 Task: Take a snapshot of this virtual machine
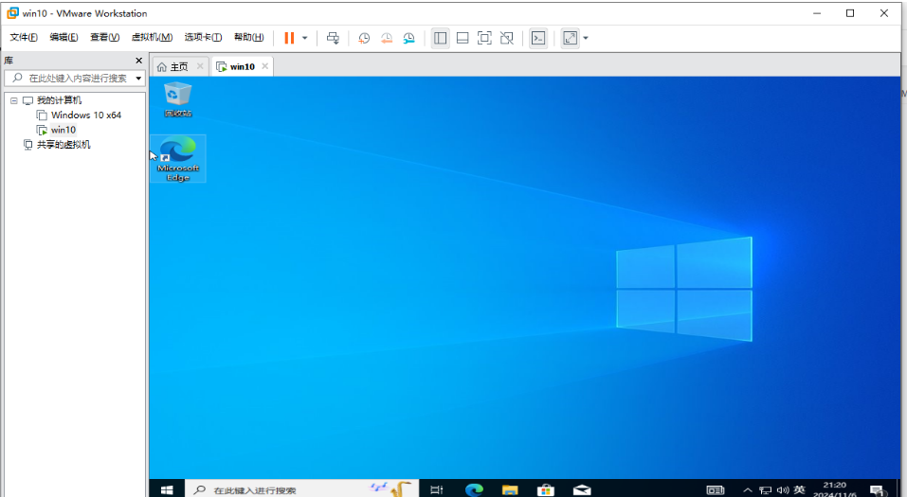pos(364,38)
